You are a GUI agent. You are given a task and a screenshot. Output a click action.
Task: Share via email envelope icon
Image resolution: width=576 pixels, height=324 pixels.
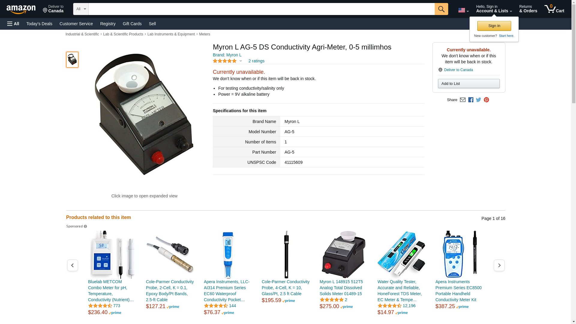pos(463,100)
